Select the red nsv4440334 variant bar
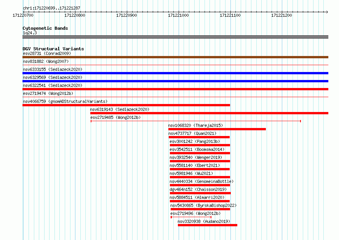The width and height of the screenshot is (339, 240). [x=200, y=185]
